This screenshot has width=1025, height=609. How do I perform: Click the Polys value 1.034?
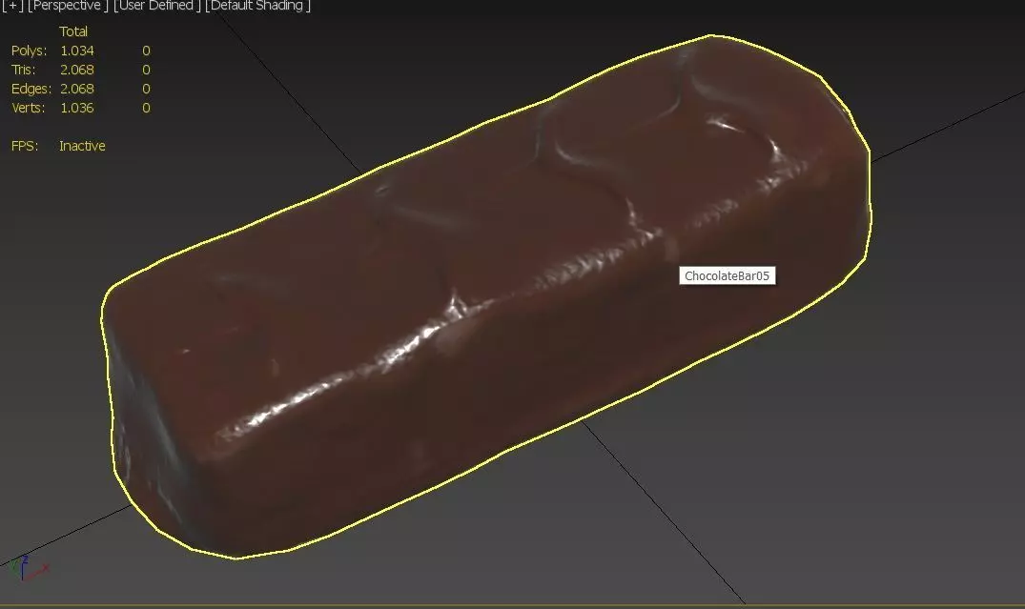tap(77, 51)
